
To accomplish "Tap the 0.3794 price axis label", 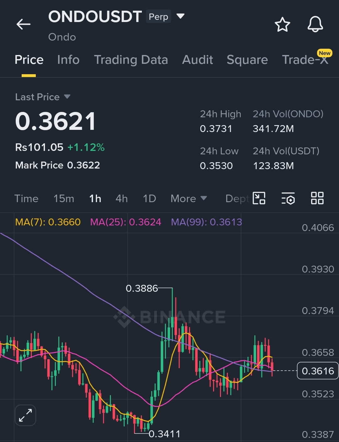I will pyautogui.click(x=318, y=311).
